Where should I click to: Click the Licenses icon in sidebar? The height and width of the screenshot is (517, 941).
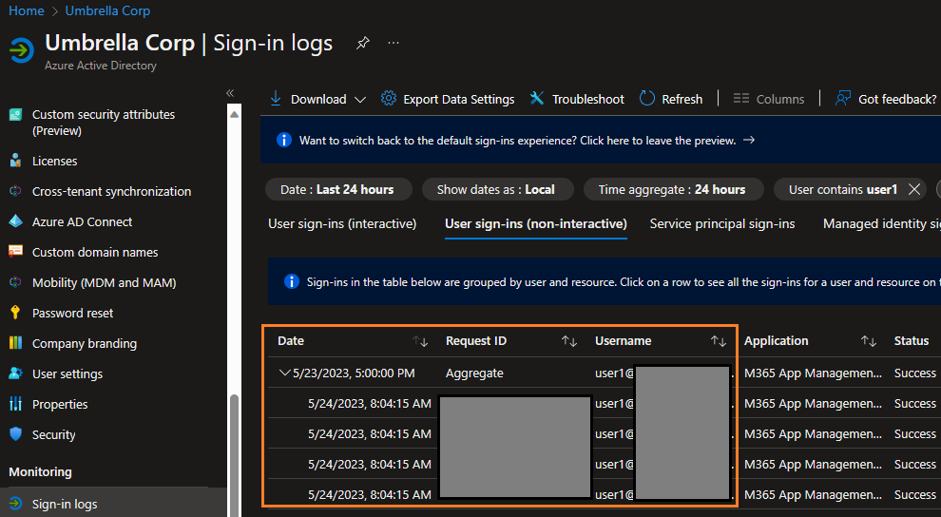click(15, 161)
